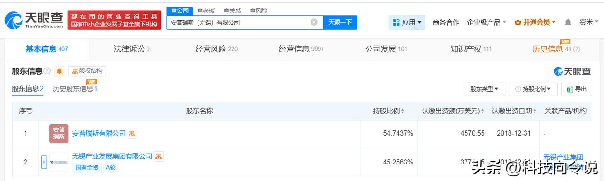Open the help question mark beside 股东信息
The height and width of the screenshot is (181, 604).
click(x=47, y=71)
